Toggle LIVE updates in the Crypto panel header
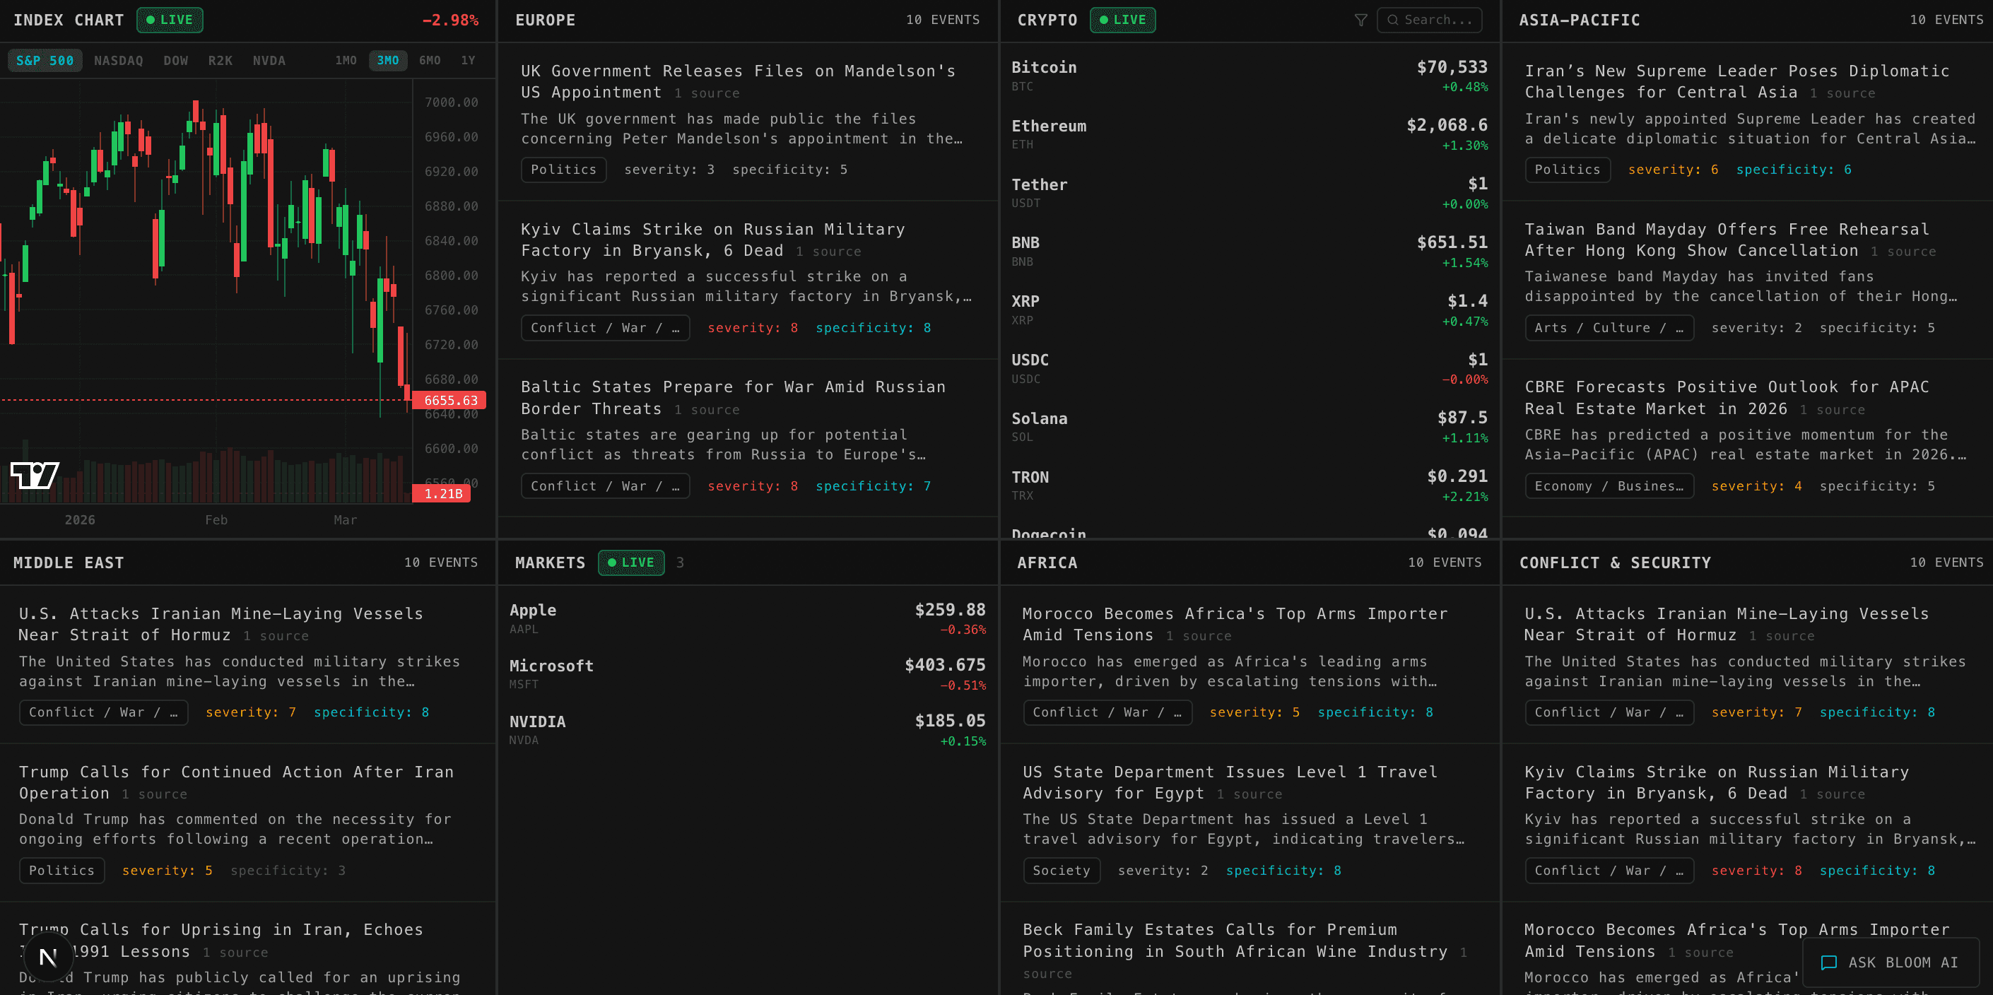Image resolution: width=1993 pixels, height=995 pixels. tap(1122, 20)
